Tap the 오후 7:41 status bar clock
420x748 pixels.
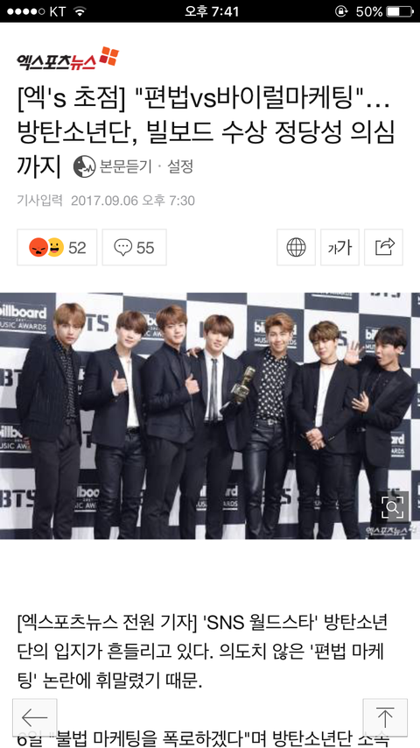pos(212,11)
